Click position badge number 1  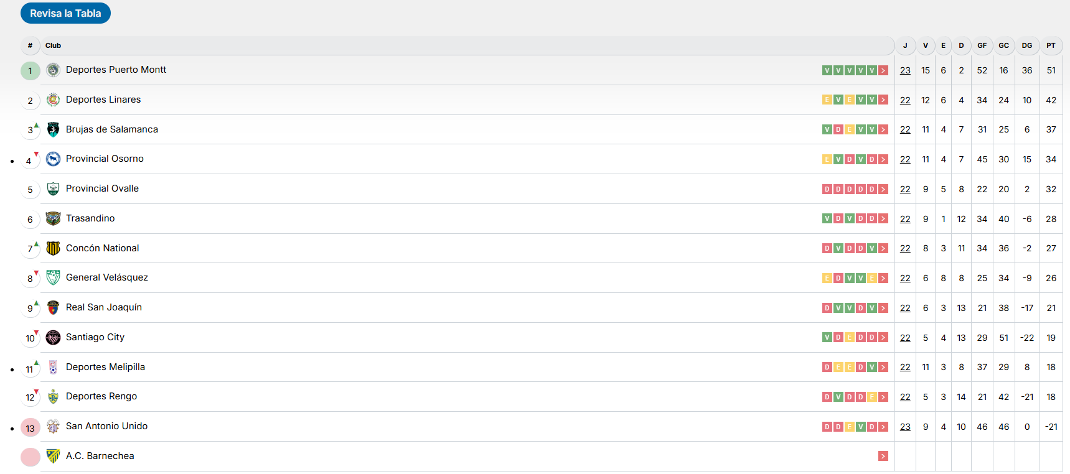click(30, 71)
